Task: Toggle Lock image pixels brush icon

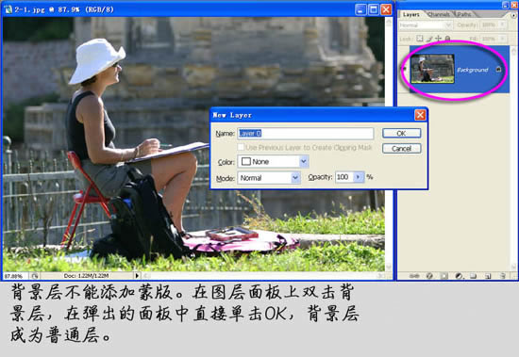Action: pyautogui.click(x=429, y=39)
